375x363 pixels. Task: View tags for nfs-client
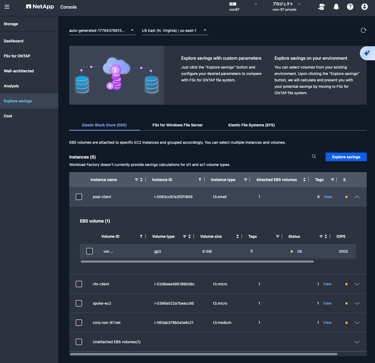coord(327,284)
